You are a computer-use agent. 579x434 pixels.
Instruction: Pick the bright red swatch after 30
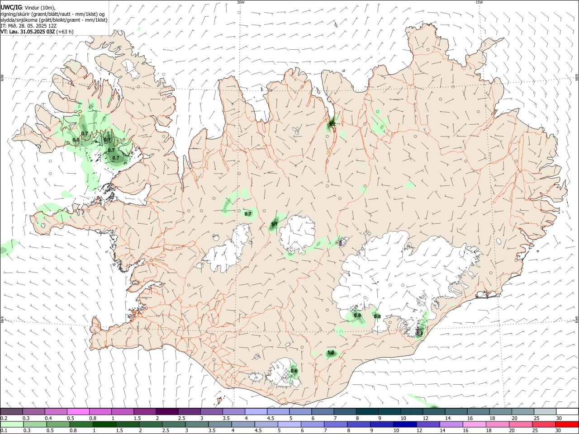tap(567, 425)
